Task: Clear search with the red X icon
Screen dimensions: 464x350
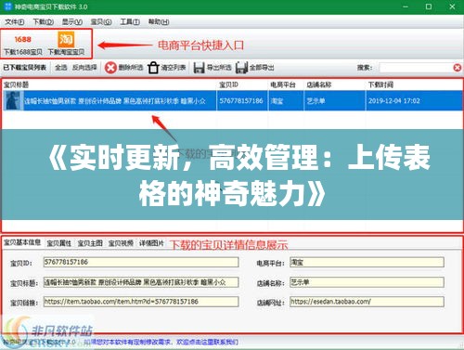Action: [x=458, y=68]
